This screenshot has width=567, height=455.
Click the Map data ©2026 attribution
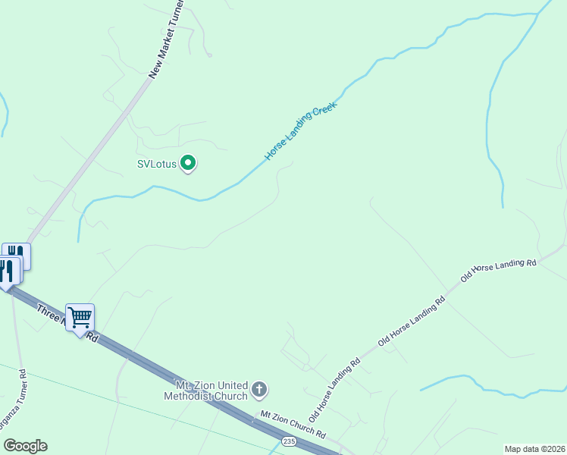pyautogui.click(x=535, y=449)
